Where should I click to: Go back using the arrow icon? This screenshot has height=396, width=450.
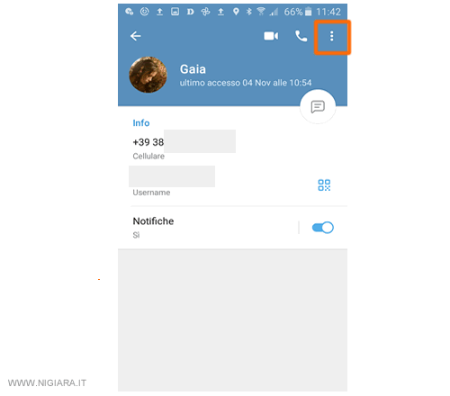click(x=136, y=36)
